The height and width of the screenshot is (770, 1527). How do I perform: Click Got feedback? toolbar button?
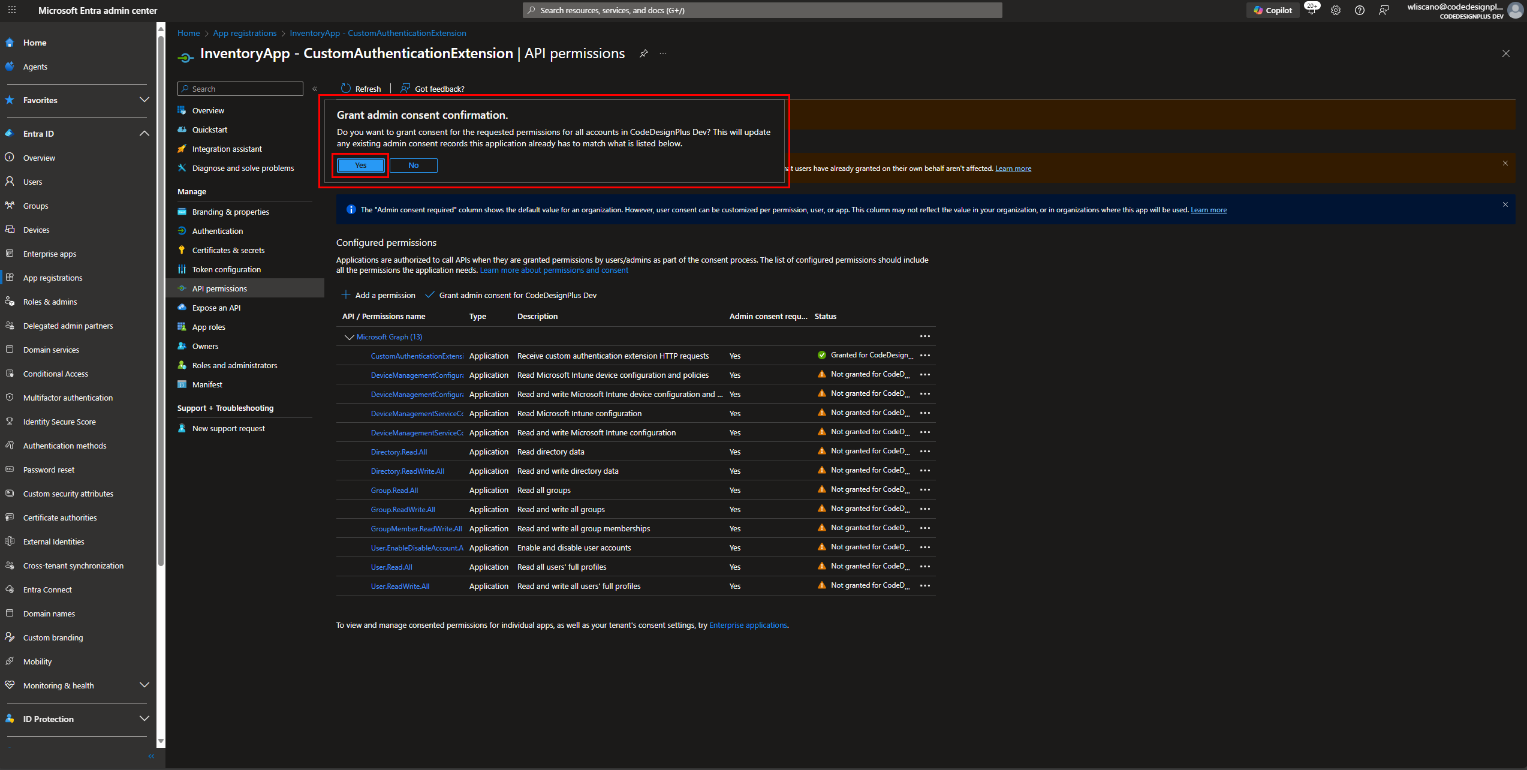tap(432, 89)
